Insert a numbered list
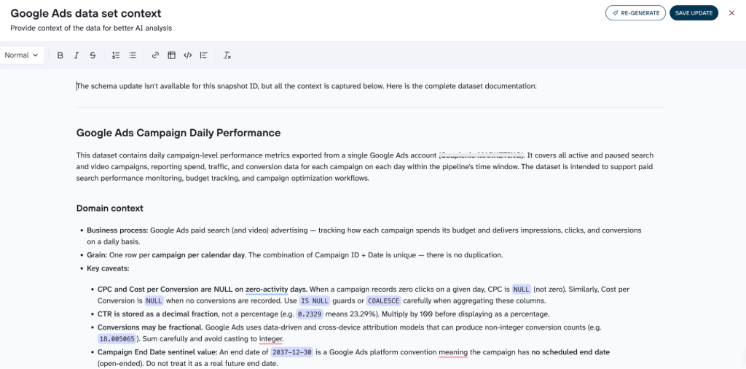The width and height of the screenshot is (746, 369). 116,55
